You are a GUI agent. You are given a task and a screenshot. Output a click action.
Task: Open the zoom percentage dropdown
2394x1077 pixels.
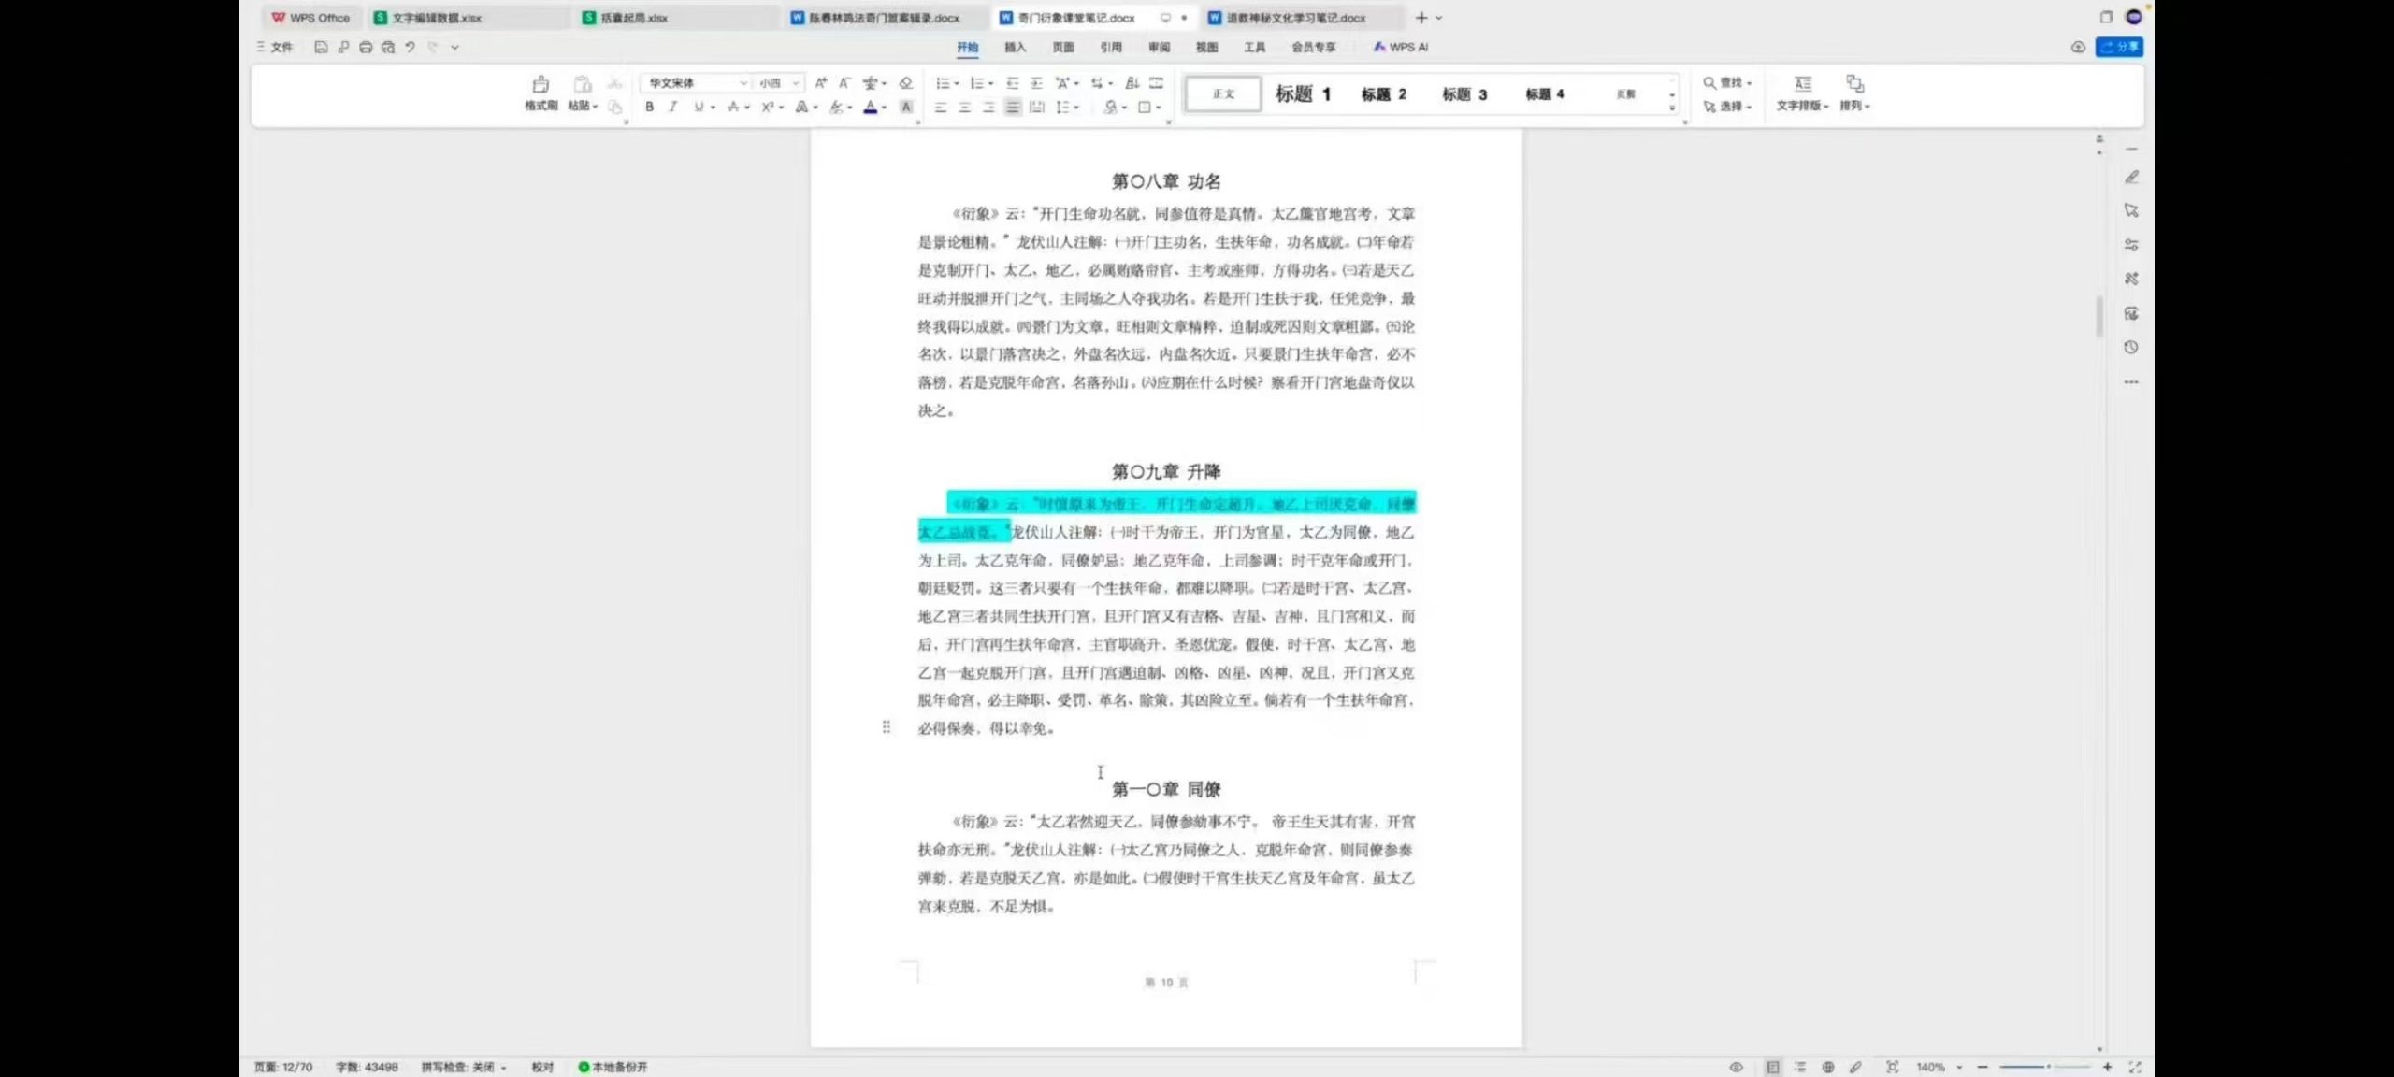pos(1959,1067)
